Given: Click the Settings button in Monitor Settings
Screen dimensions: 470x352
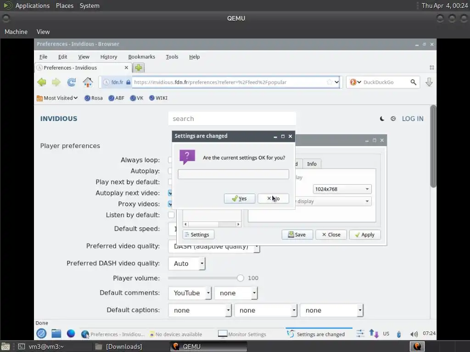Looking at the screenshot, I should coord(198,235).
